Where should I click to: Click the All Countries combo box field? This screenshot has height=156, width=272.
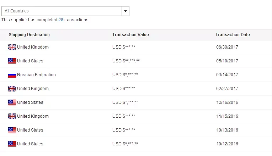pyautogui.click(x=62, y=11)
